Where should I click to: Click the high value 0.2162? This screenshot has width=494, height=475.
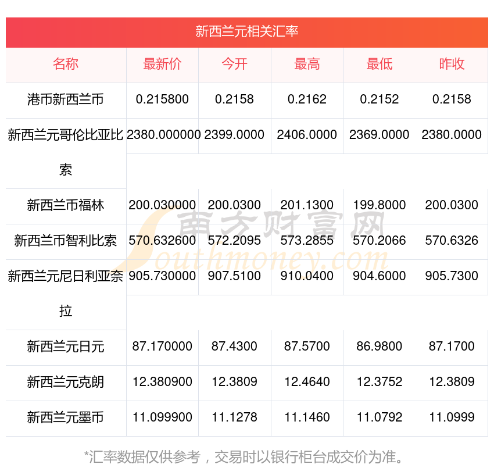(307, 99)
